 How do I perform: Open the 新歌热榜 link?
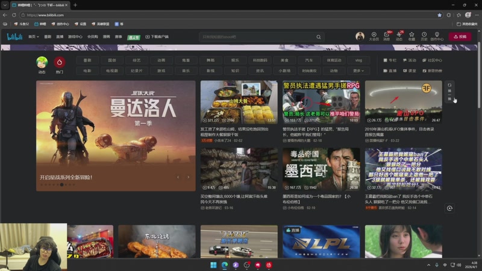[432, 70]
